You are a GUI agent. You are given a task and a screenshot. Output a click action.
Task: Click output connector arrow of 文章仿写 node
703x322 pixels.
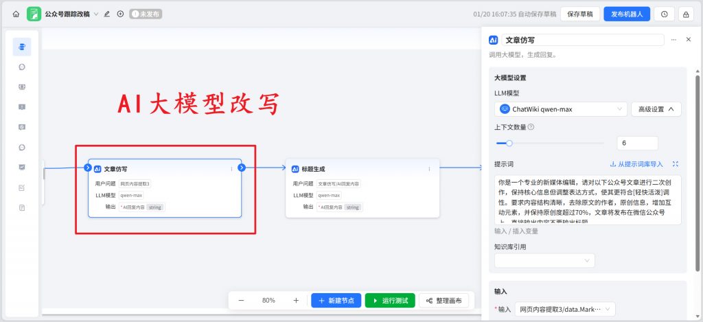click(x=242, y=168)
